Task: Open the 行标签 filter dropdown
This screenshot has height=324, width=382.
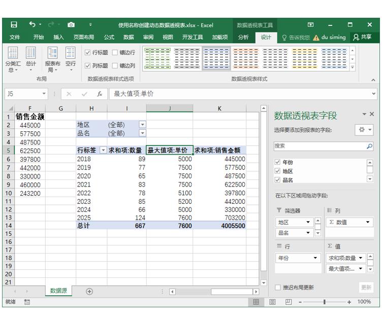Action: point(103,150)
